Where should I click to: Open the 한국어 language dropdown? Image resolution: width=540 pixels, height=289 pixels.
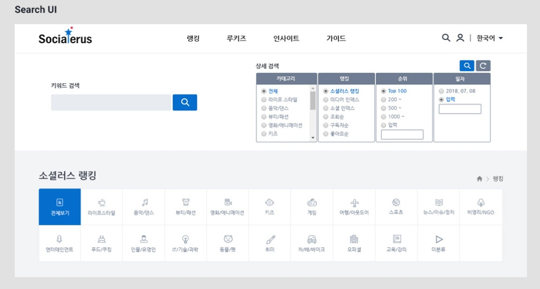(489, 38)
